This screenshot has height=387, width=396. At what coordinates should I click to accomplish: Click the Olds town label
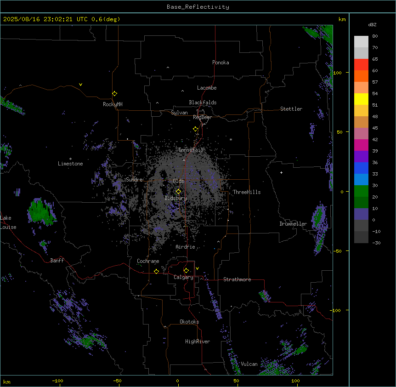point(178,181)
